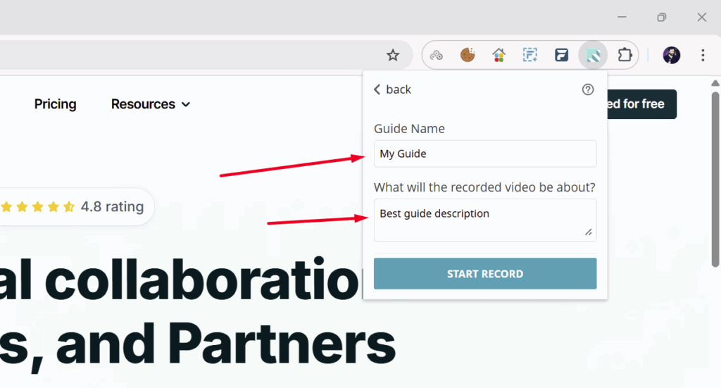This screenshot has width=721, height=388.
Task: Click the cookie extension icon
Action: (468, 55)
